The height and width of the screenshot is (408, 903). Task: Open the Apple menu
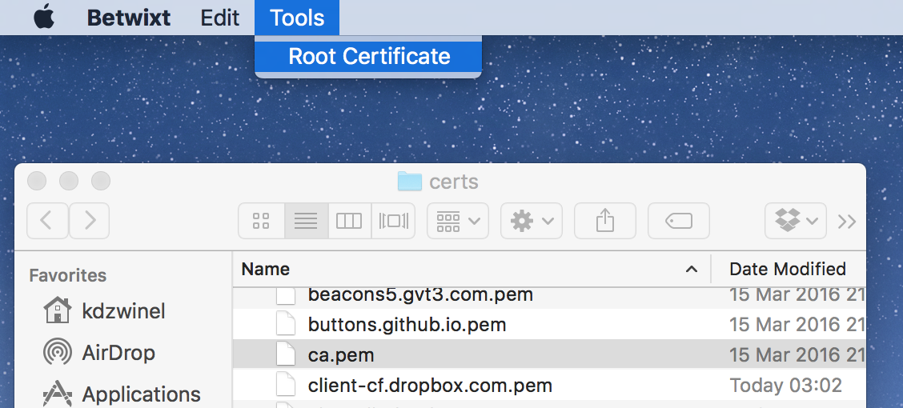(44, 18)
